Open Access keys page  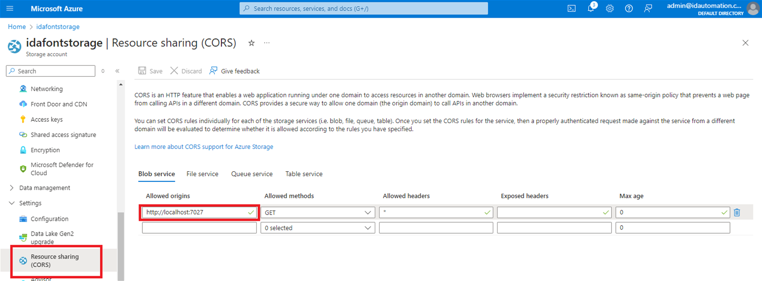coord(47,119)
